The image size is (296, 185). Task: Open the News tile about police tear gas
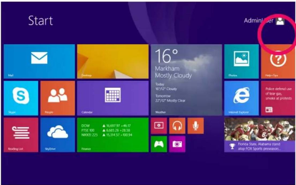[278, 98]
